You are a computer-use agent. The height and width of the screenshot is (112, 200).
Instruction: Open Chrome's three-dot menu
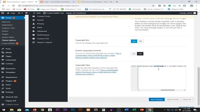pos(197,6)
